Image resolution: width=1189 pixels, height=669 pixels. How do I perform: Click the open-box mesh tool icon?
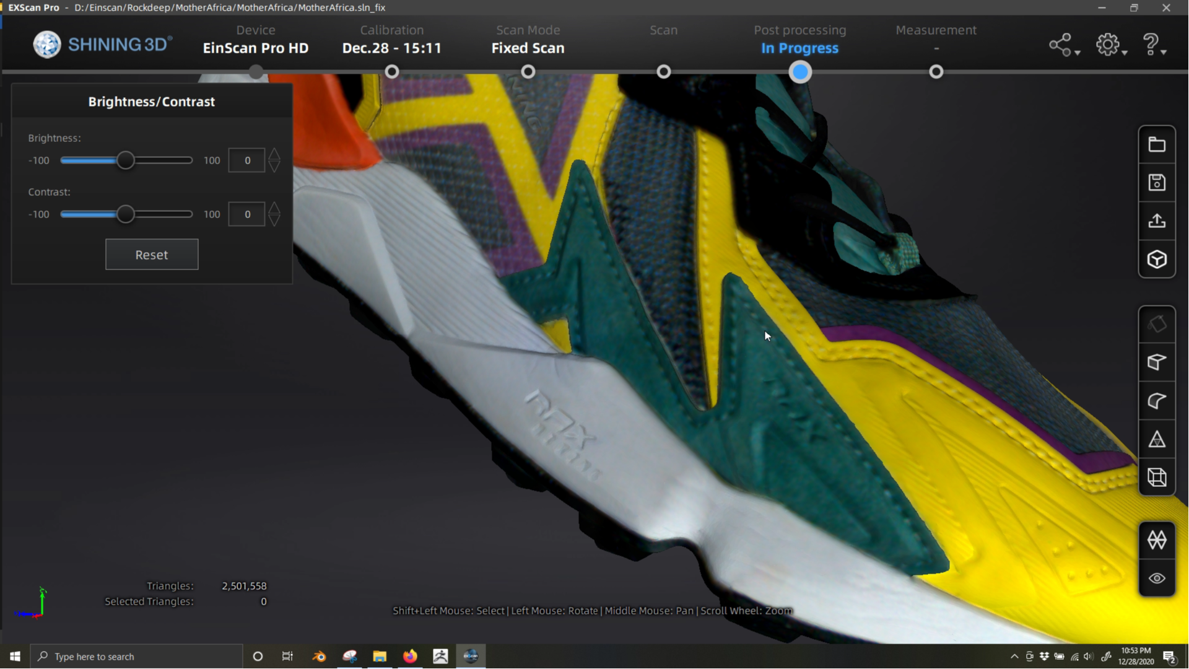[1157, 362]
